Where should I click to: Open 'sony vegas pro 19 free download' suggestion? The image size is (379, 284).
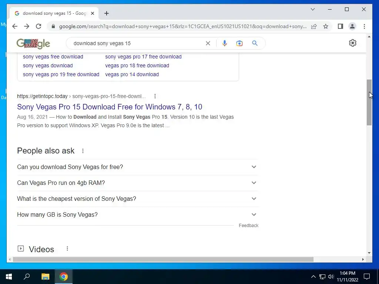click(x=61, y=74)
